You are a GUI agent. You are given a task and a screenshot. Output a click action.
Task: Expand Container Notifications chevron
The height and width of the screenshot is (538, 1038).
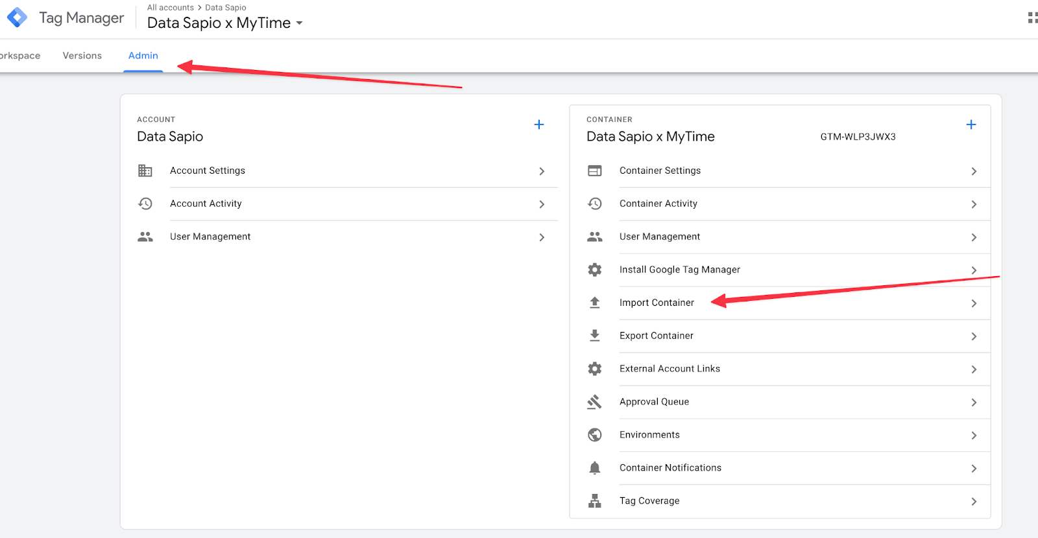click(974, 469)
